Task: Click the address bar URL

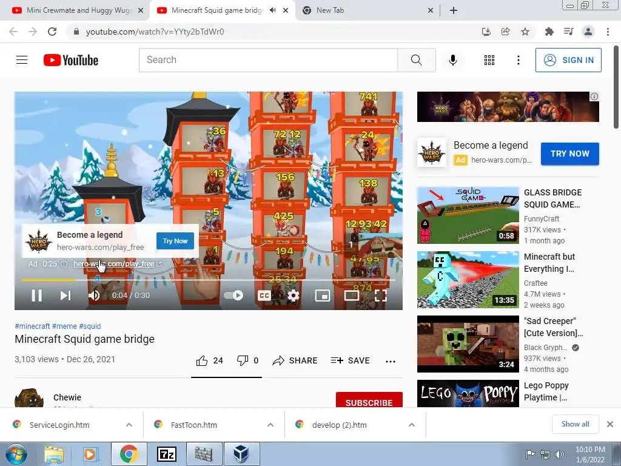Action: click(x=155, y=32)
